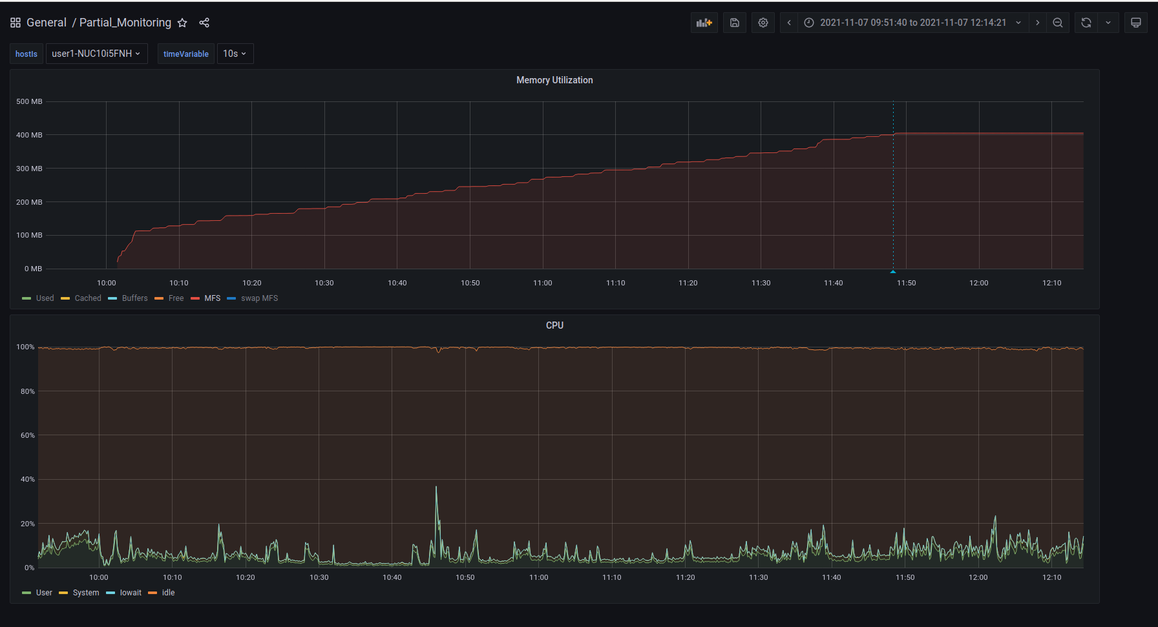Viewport: 1158px width, 627px height.
Task: Toggle MFS series in memory legend
Action: pyautogui.click(x=212, y=298)
